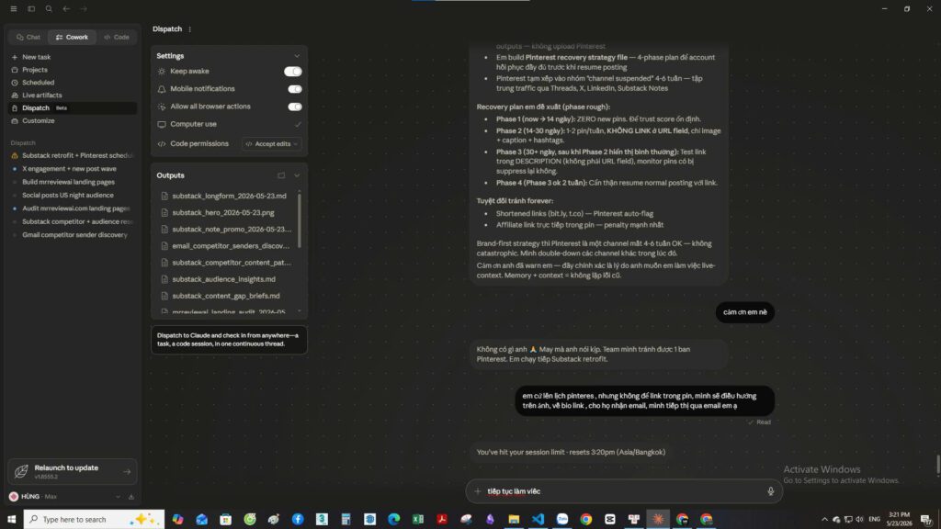This screenshot has width=941, height=529.
Task: Open Dispatch three-dot options menu
Action: click(x=189, y=29)
